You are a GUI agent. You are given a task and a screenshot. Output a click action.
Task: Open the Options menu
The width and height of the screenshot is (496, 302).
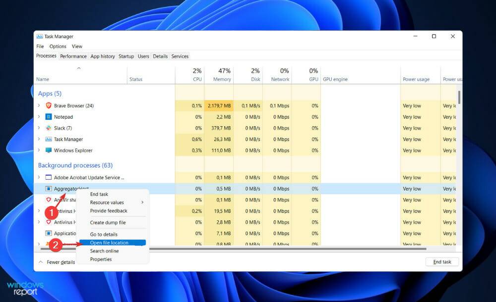[58, 46]
